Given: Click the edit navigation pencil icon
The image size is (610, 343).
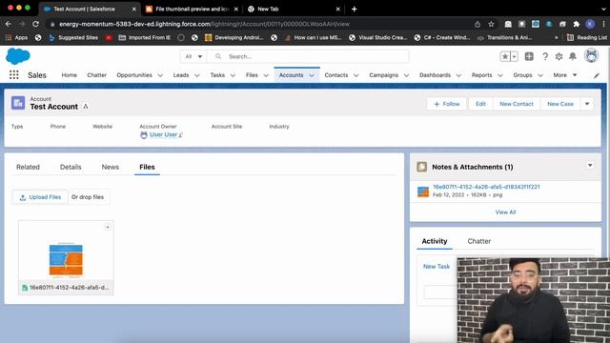Looking at the screenshot, I should (x=597, y=75).
